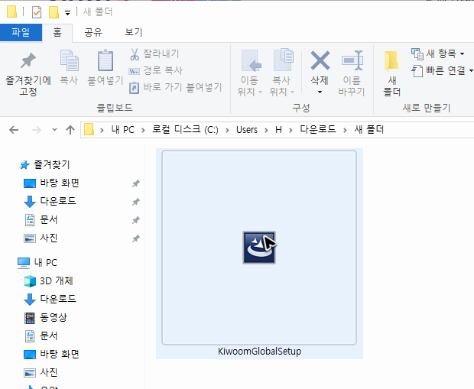This screenshot has height=389, width=474.
Task: Click the pin icon next to pinned 다운로드
Action: click(x=136, y=202)
